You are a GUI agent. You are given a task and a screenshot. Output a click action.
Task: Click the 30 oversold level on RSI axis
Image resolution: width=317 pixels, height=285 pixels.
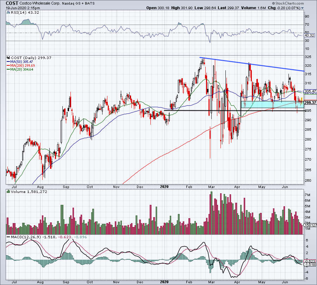click(307, 40)
